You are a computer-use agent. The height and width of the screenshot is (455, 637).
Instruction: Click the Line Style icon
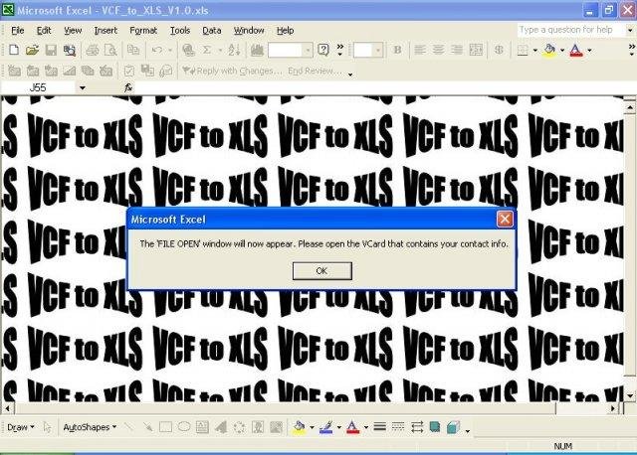[380, 427]
